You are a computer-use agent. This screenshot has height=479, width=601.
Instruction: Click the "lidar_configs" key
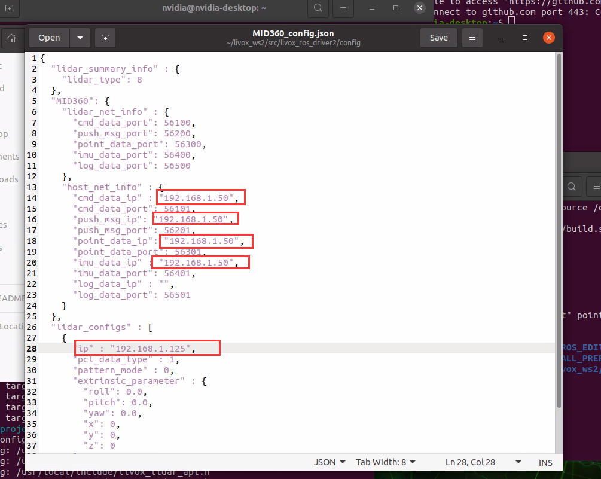(x=91, y=327)
